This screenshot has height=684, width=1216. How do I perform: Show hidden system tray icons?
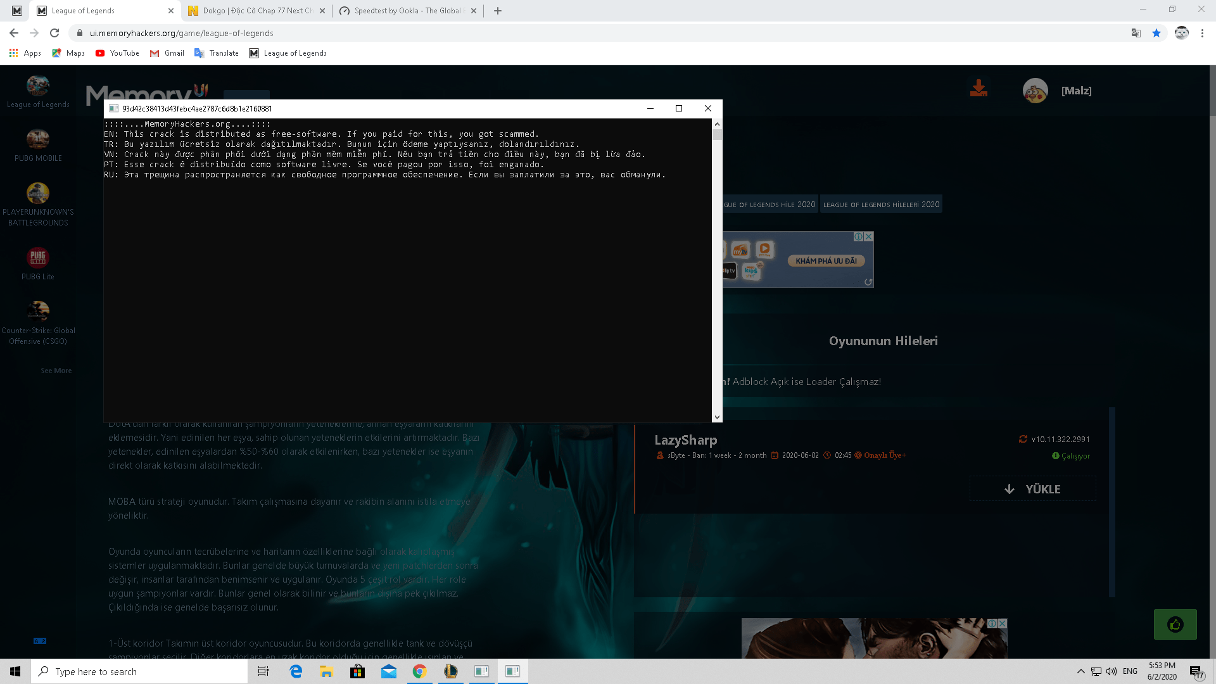click(x=1081, y=671)
